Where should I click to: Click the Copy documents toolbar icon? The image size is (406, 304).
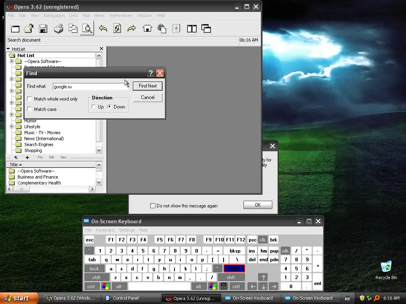tap(73, 28)
